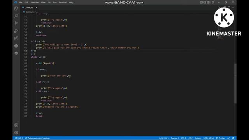Open the Terminal menu
Image resolution: width=249 pixels, height=140 pixels.
coord(63,2)
